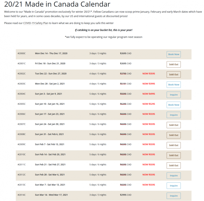Viewport: 204px width, 201px height.
Task: Click the 20/21 Made in Canada Calendar heading
Action: pos(57,4)
